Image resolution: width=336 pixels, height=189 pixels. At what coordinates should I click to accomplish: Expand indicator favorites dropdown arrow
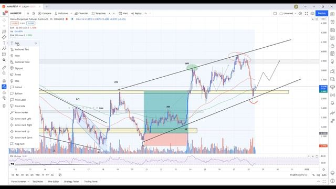click(x=71, y=13)
